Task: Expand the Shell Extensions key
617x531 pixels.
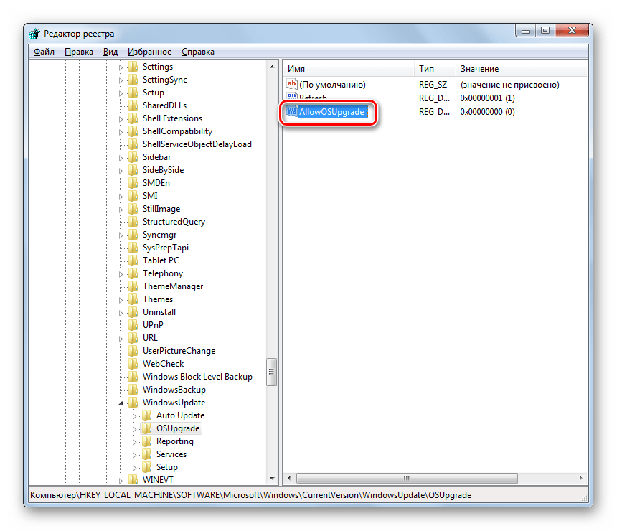Action: coord(121,118)
